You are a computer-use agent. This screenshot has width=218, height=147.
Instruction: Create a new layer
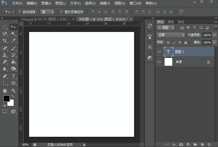(202, 144)
